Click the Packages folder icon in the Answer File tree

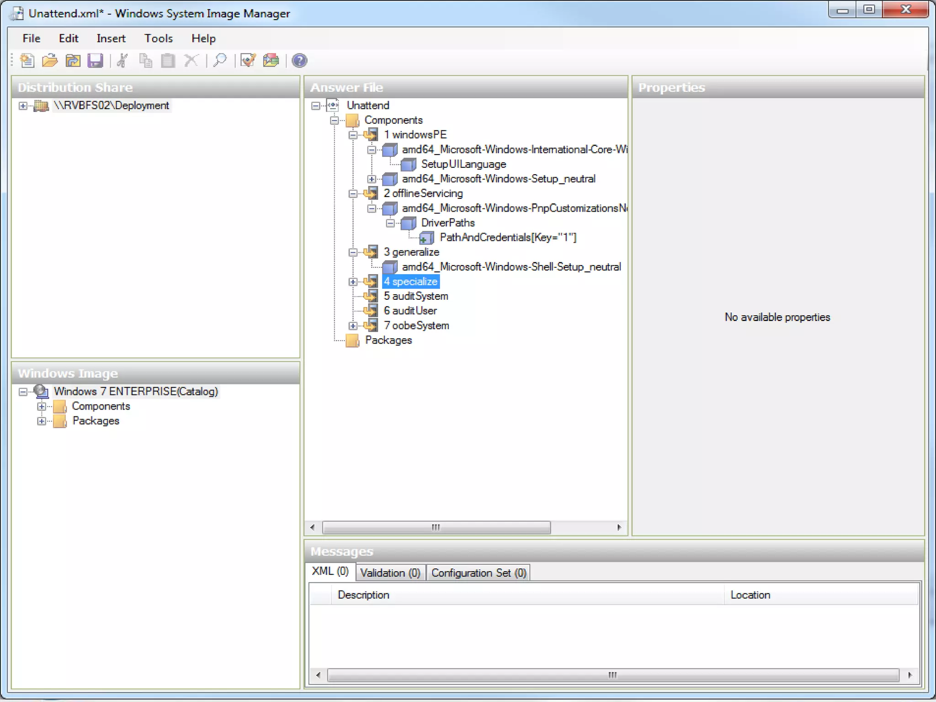[x=352, y=340]
